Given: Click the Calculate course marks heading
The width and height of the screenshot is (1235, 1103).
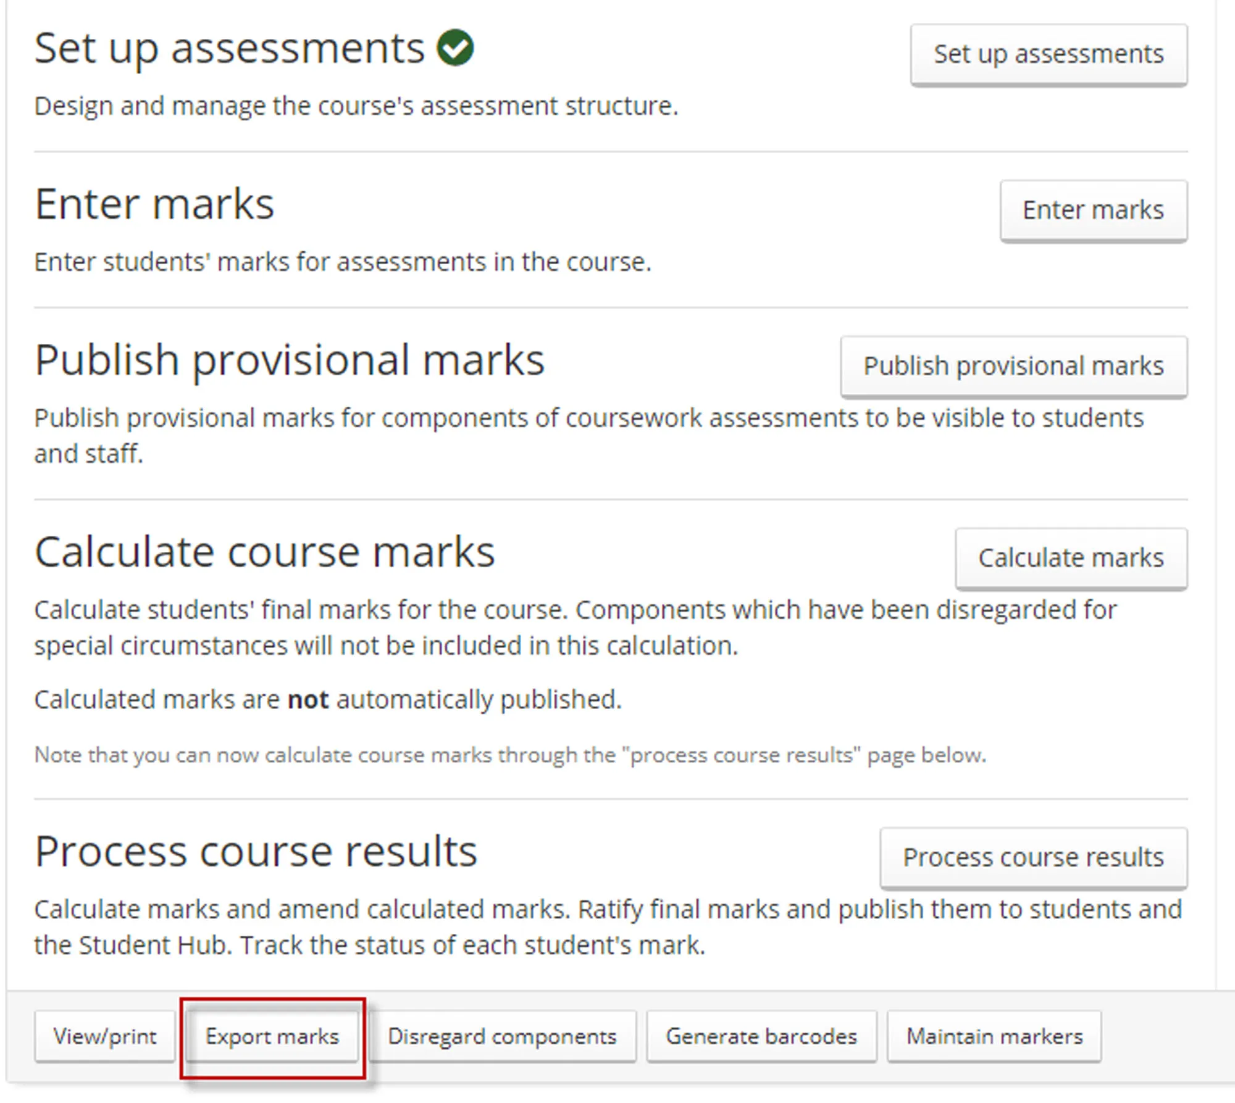Looking at the screenshot, I should pos(264,551).
